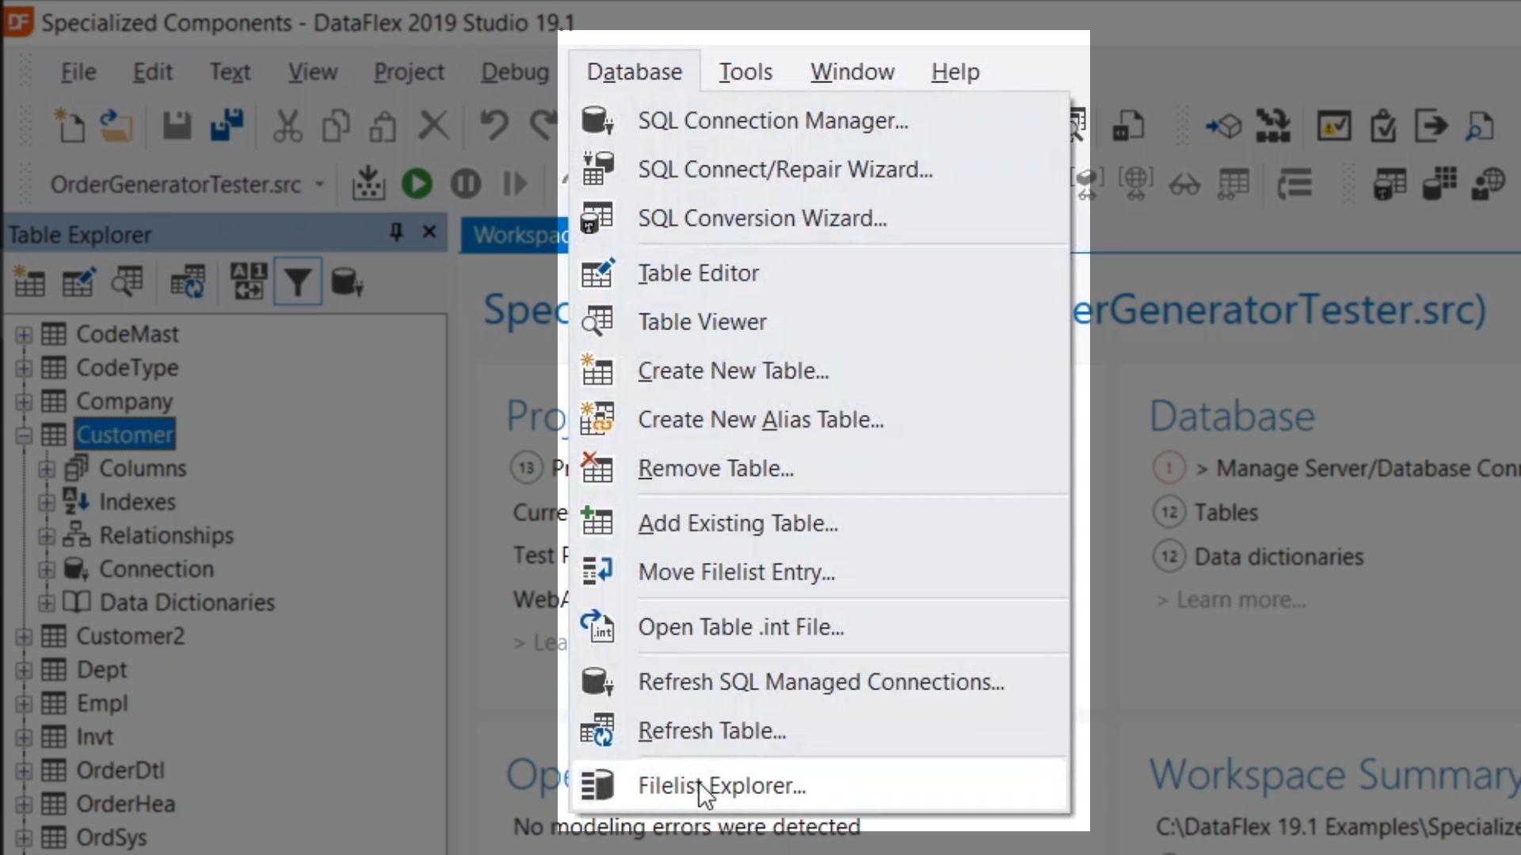Click Manage Server/Database Connections link
1521x855 pixels.
click(1367, 469)
